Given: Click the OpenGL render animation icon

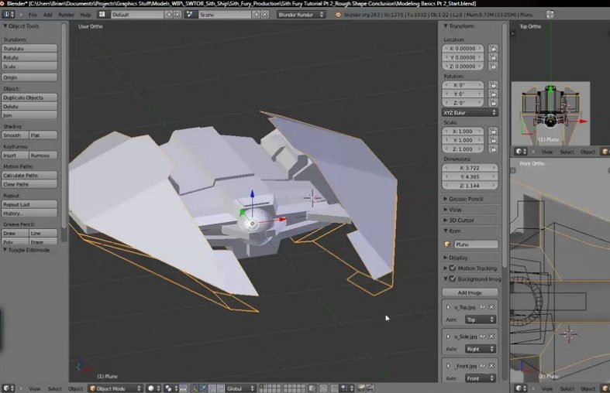Looking at the screenshot, I should click(370, 388).
